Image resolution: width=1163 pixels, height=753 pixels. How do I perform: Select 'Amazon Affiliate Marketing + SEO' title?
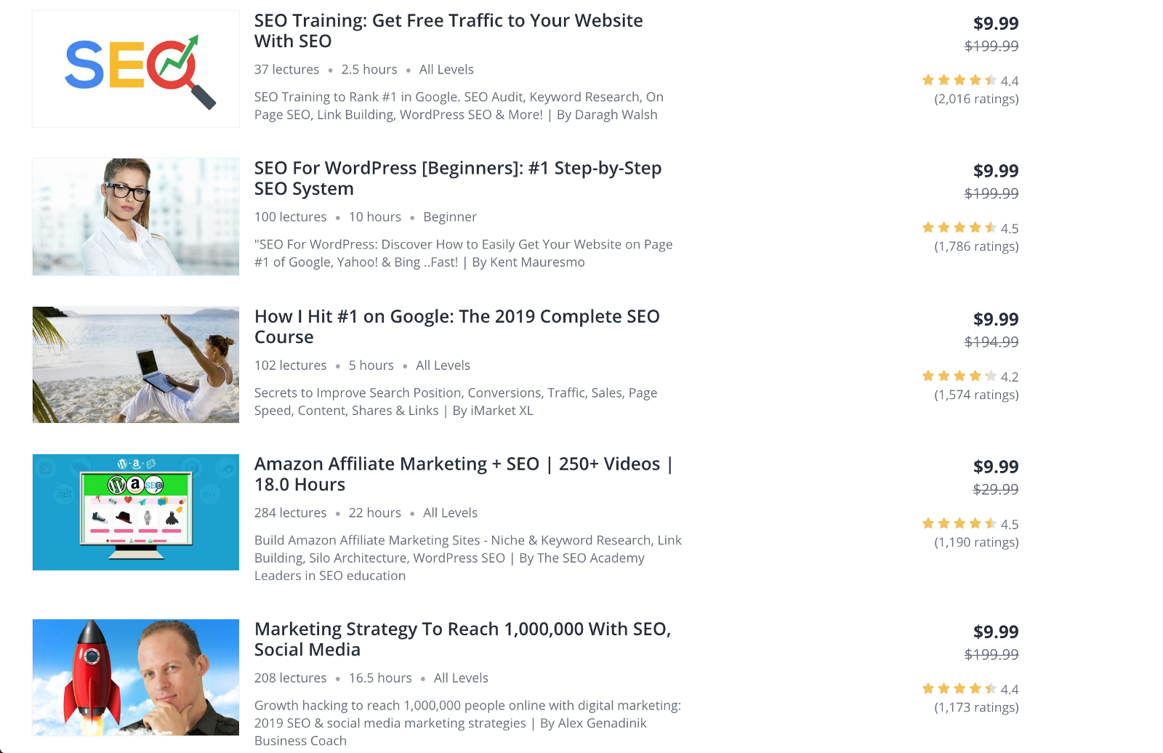[x=463, y=474]
